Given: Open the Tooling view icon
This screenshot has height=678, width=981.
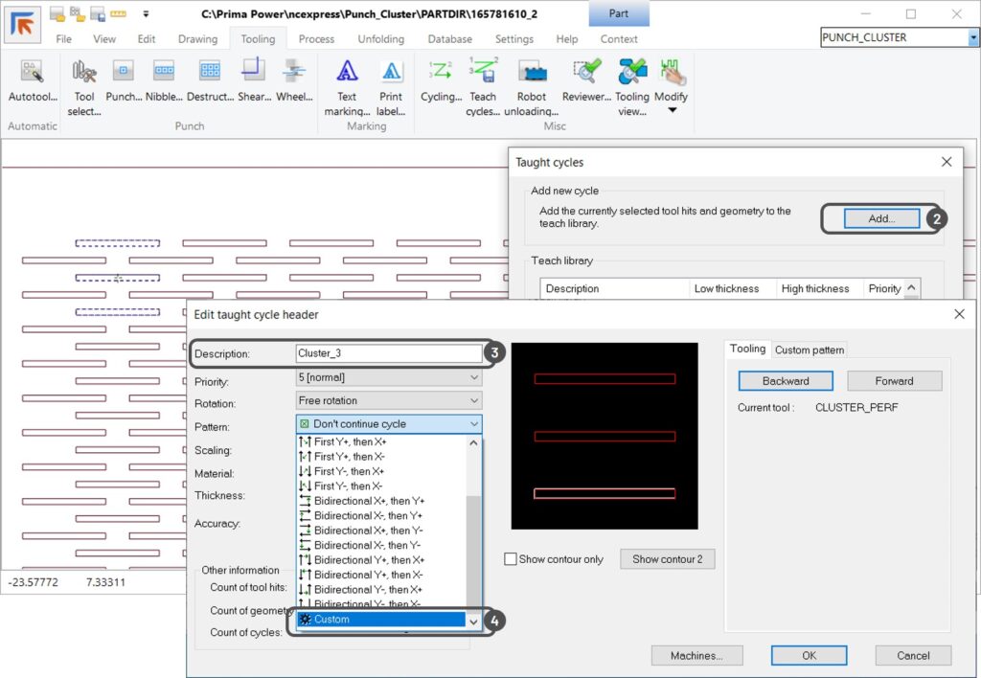Looking at the screenshot, I should coord(631,73).
